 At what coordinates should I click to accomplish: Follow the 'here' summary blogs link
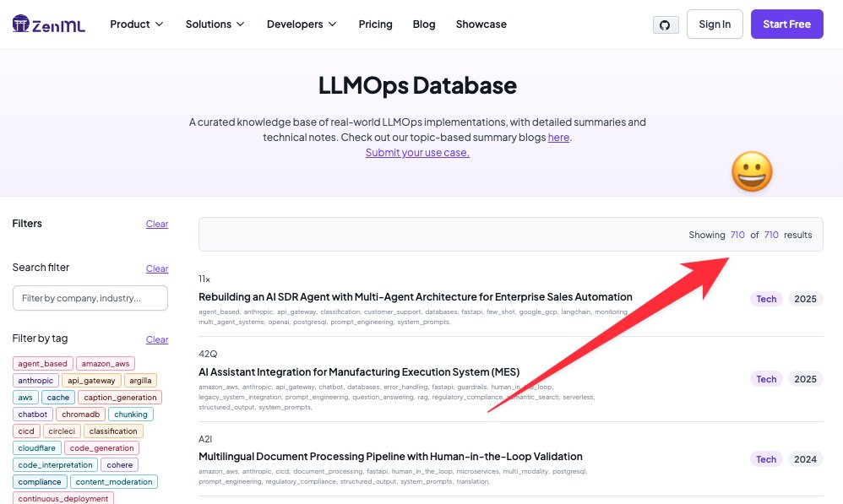click(558, 137)
